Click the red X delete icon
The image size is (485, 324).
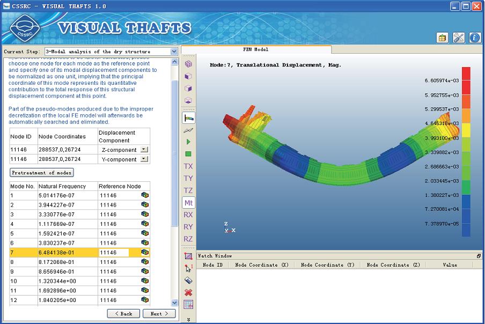pyautogui.click(x=188, y=292)
